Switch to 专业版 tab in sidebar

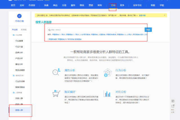tap(15, 30)
